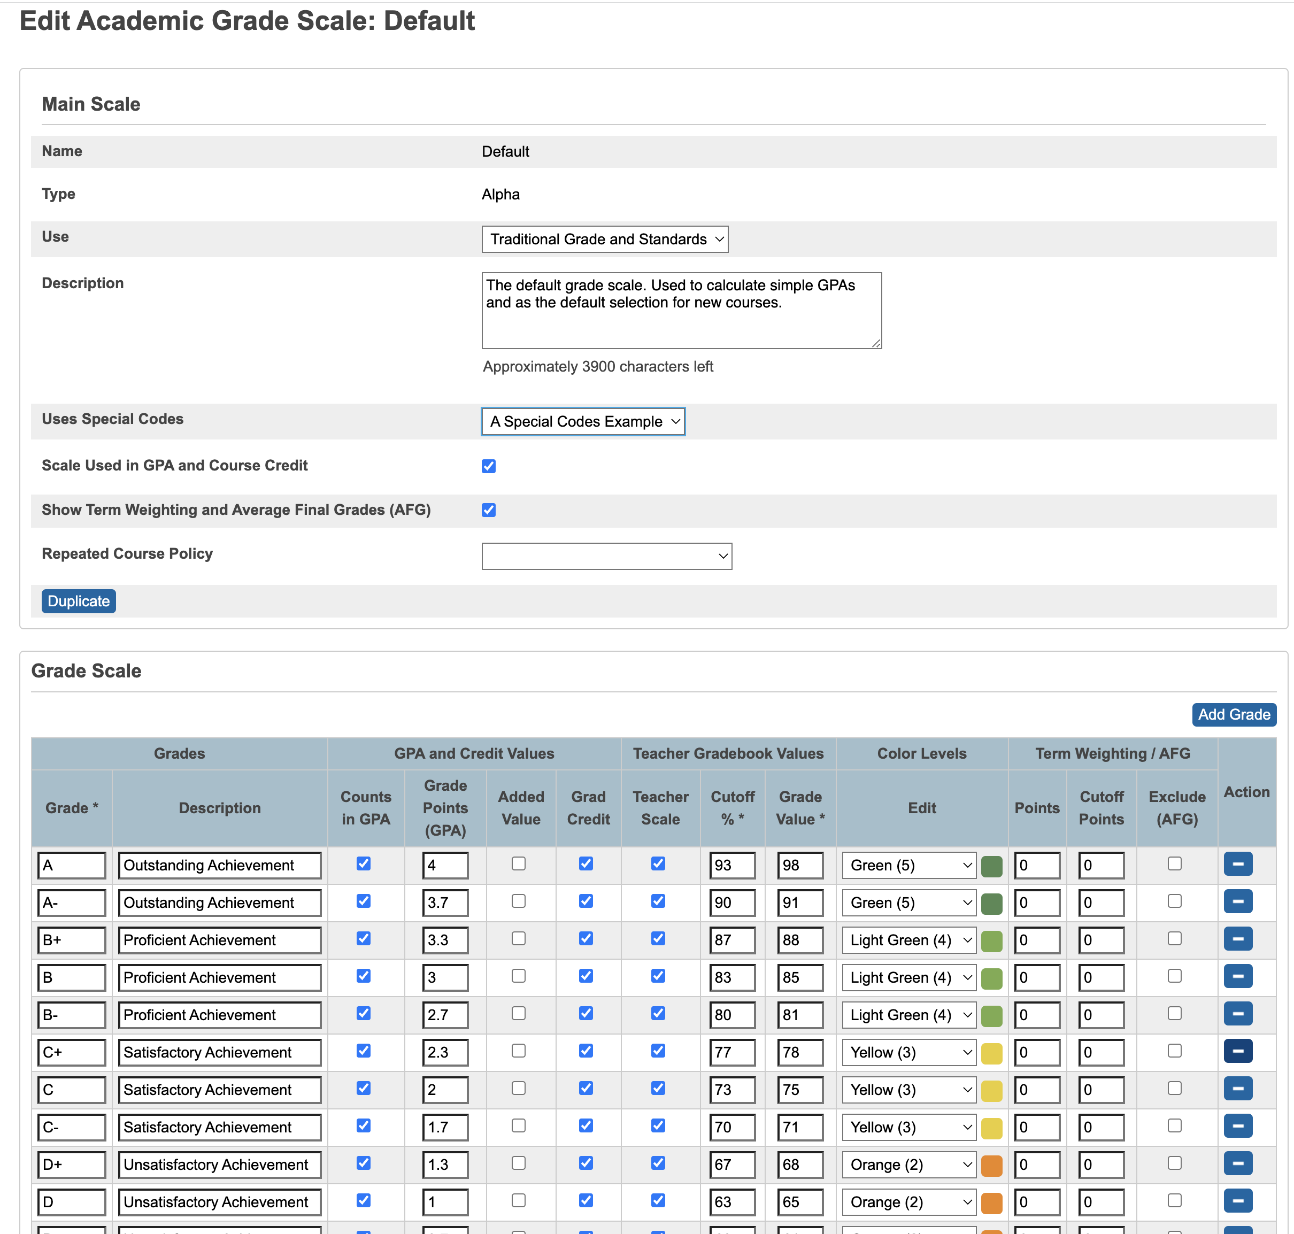This screenshot has width=1294, height=1234.
Task: Open the Use dropdown
Action: coord(605,240)
